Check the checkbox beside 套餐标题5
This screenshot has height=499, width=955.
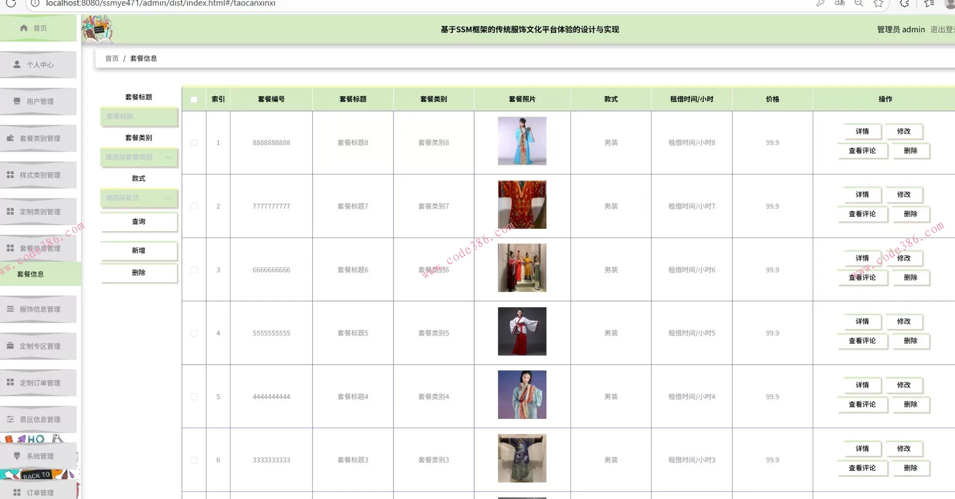[194, 333]
